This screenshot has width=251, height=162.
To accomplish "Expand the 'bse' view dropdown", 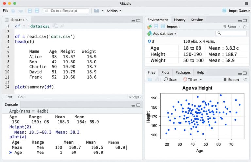I will (x=239, y=27).
